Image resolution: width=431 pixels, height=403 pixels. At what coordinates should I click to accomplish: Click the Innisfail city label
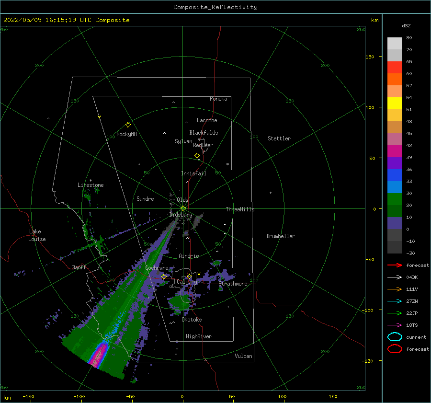(x=193, y=173)
